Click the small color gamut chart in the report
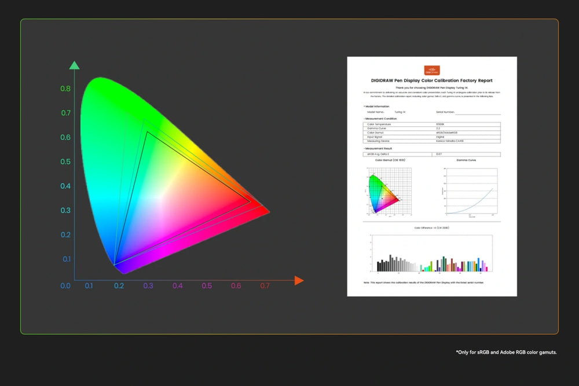The image size is (579, 386). click(389, 191)
